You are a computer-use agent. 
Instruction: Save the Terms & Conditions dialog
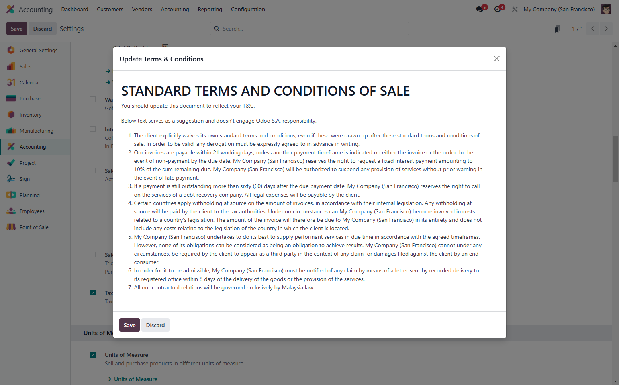(129, 325)
